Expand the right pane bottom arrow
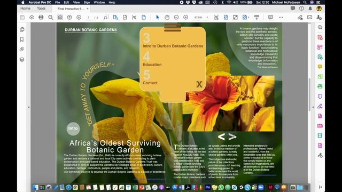Screen dimensions: 342x192 click(x=320, y=187)
